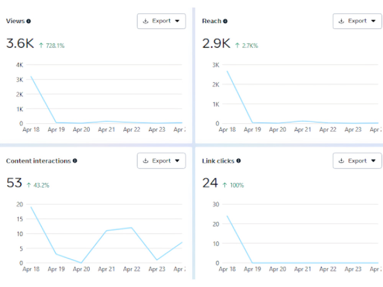Click the download icon in Reach Export button
Screen dimensions: 383x287
341,21
